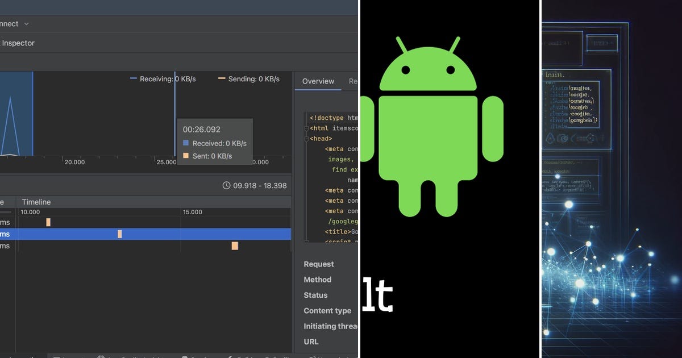Click the Timeline column header
This screenshot has height=358, width=682.
36,202
